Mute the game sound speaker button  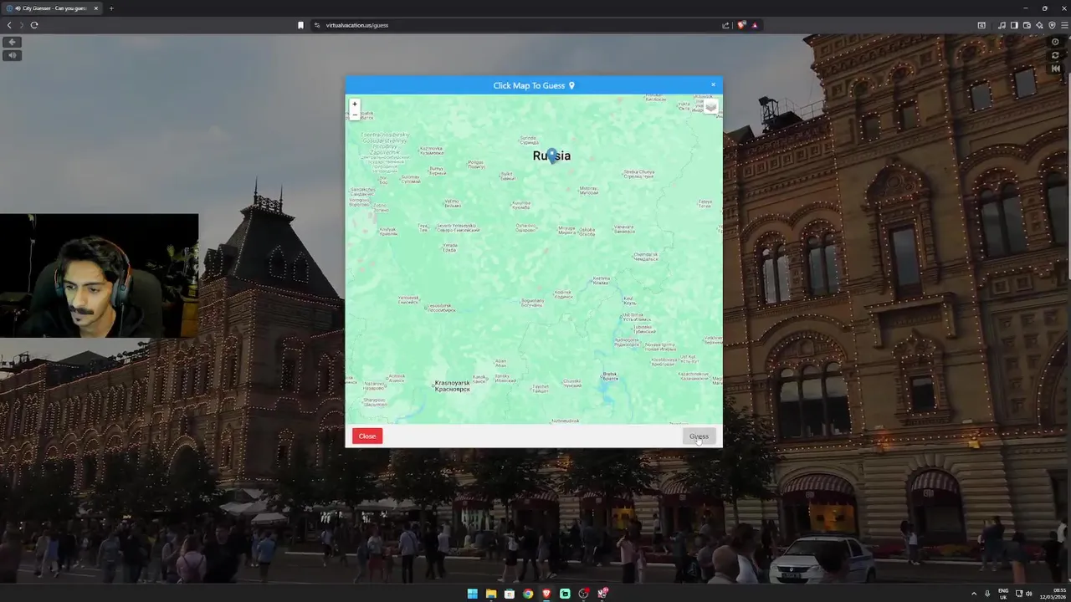[12, 55]
